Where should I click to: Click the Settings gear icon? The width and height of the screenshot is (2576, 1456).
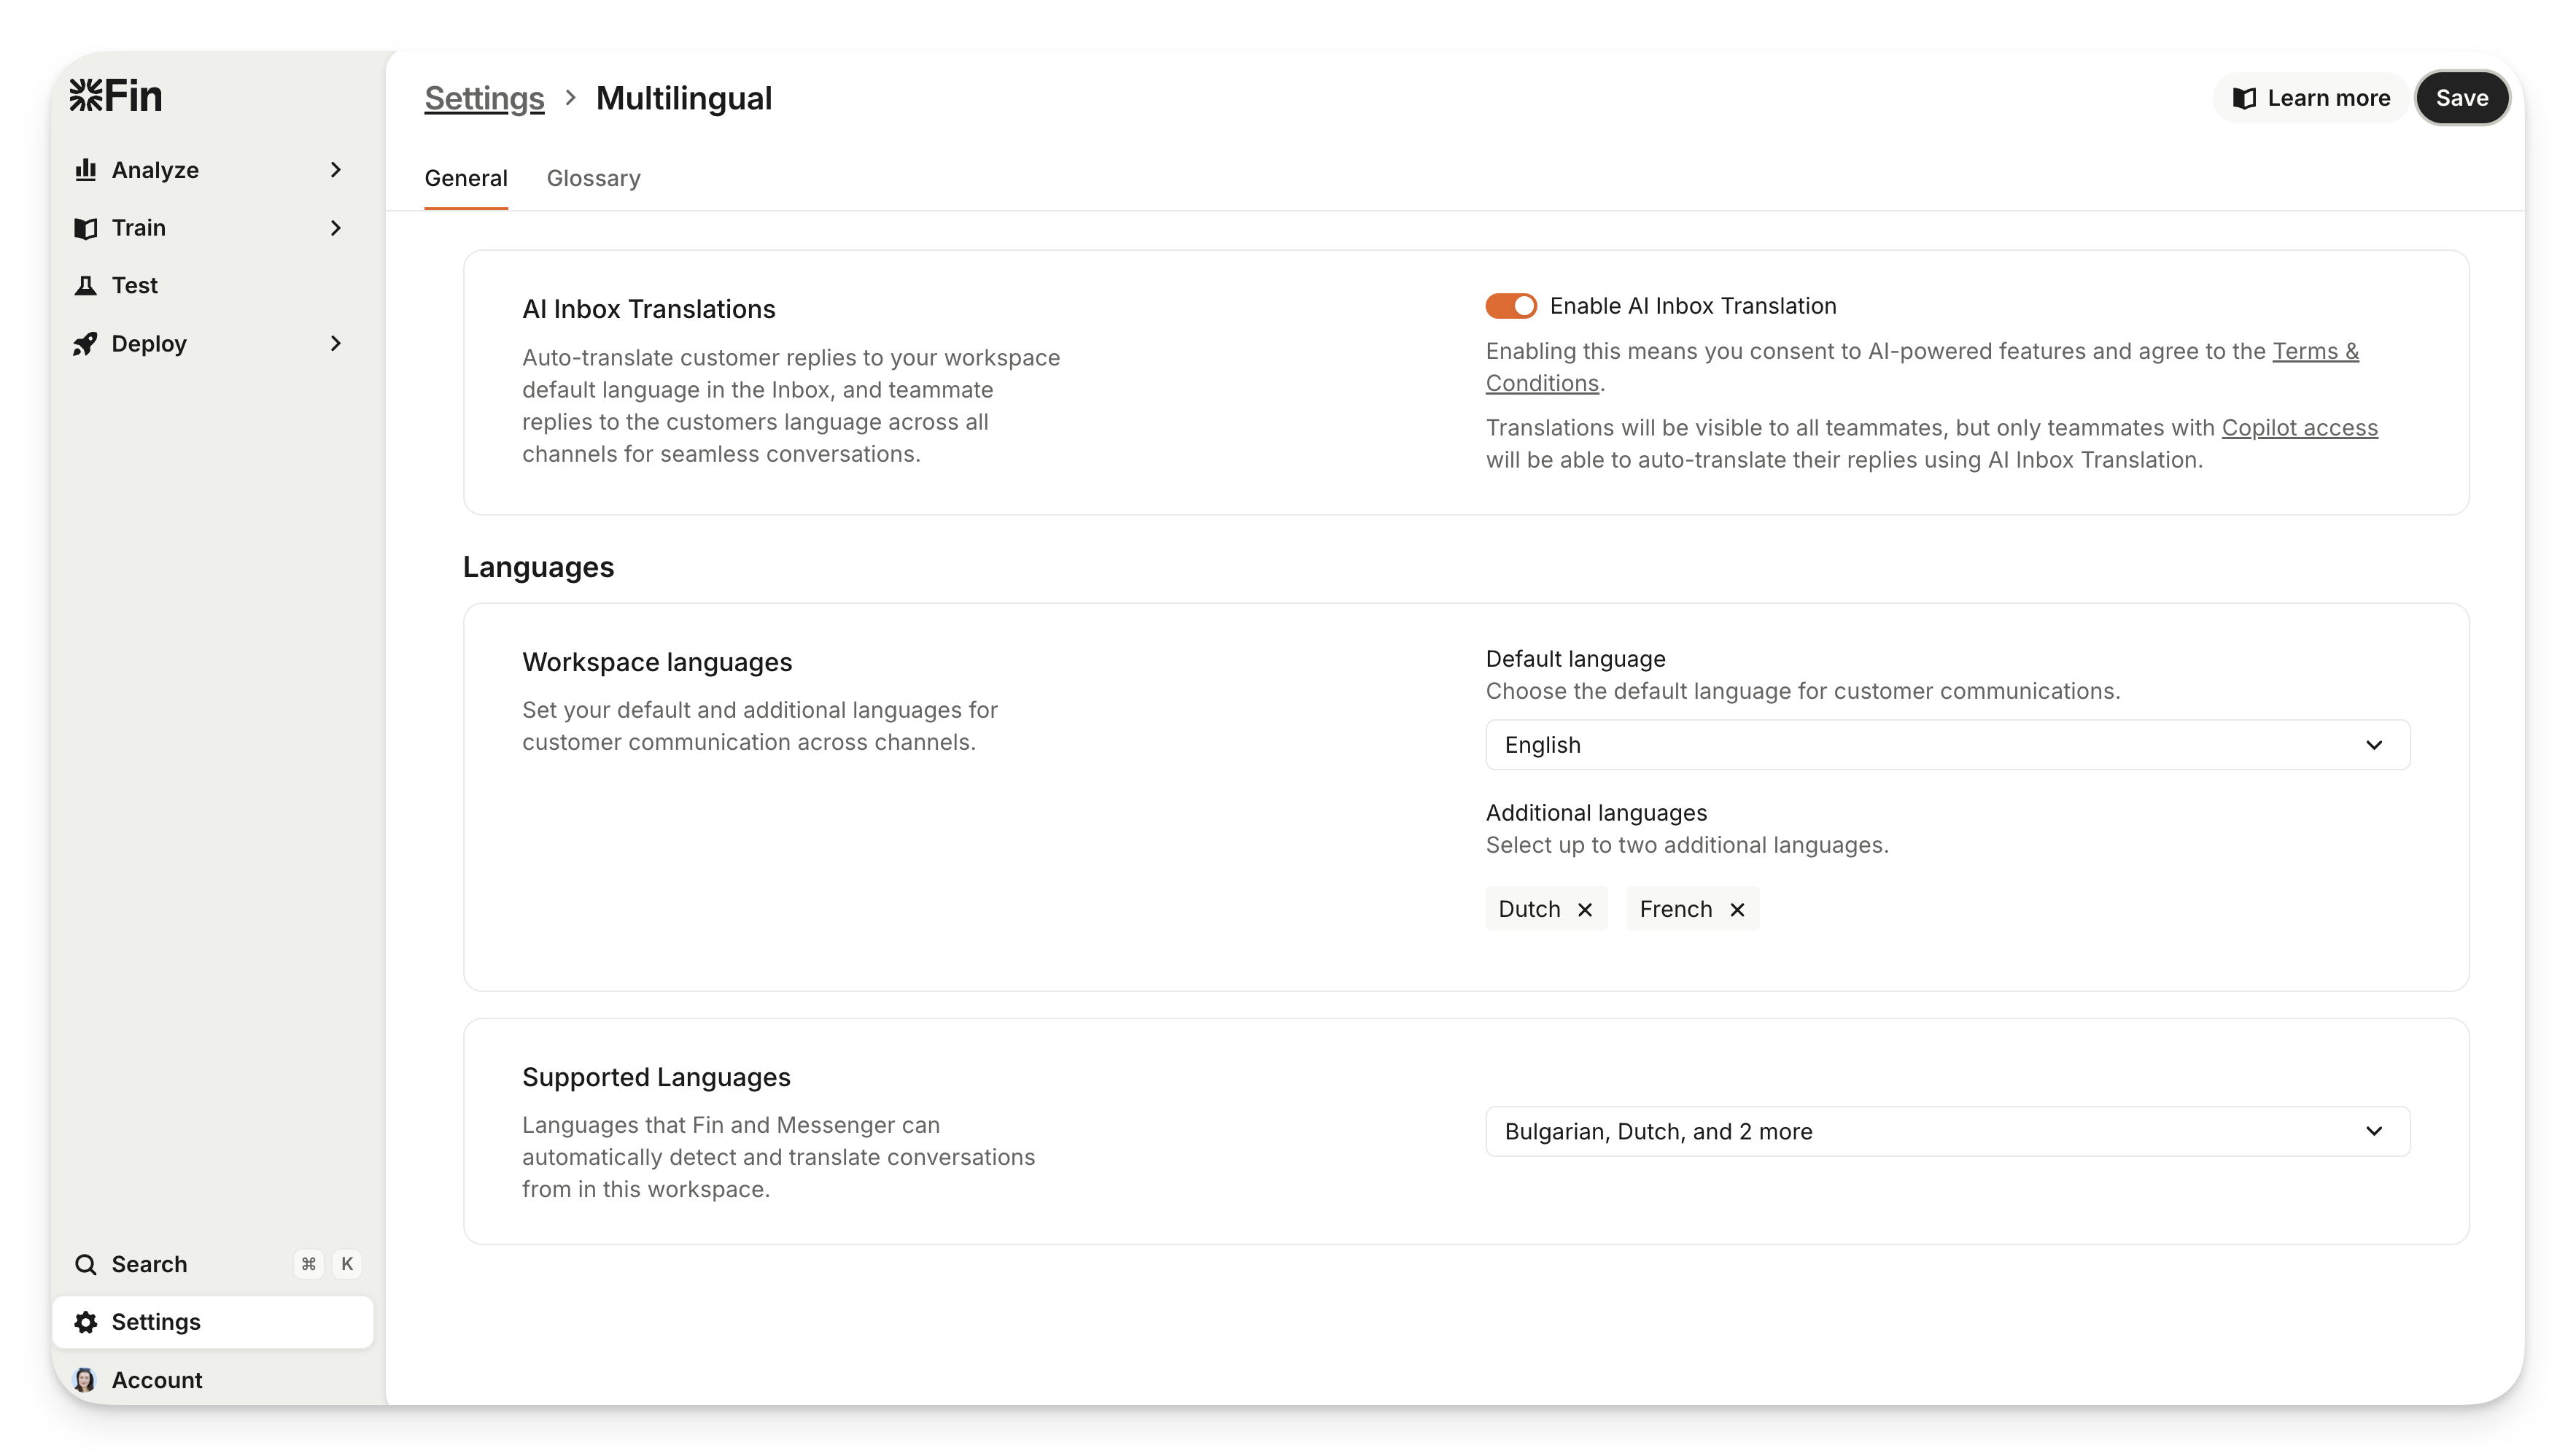(x=86, y=1322)
